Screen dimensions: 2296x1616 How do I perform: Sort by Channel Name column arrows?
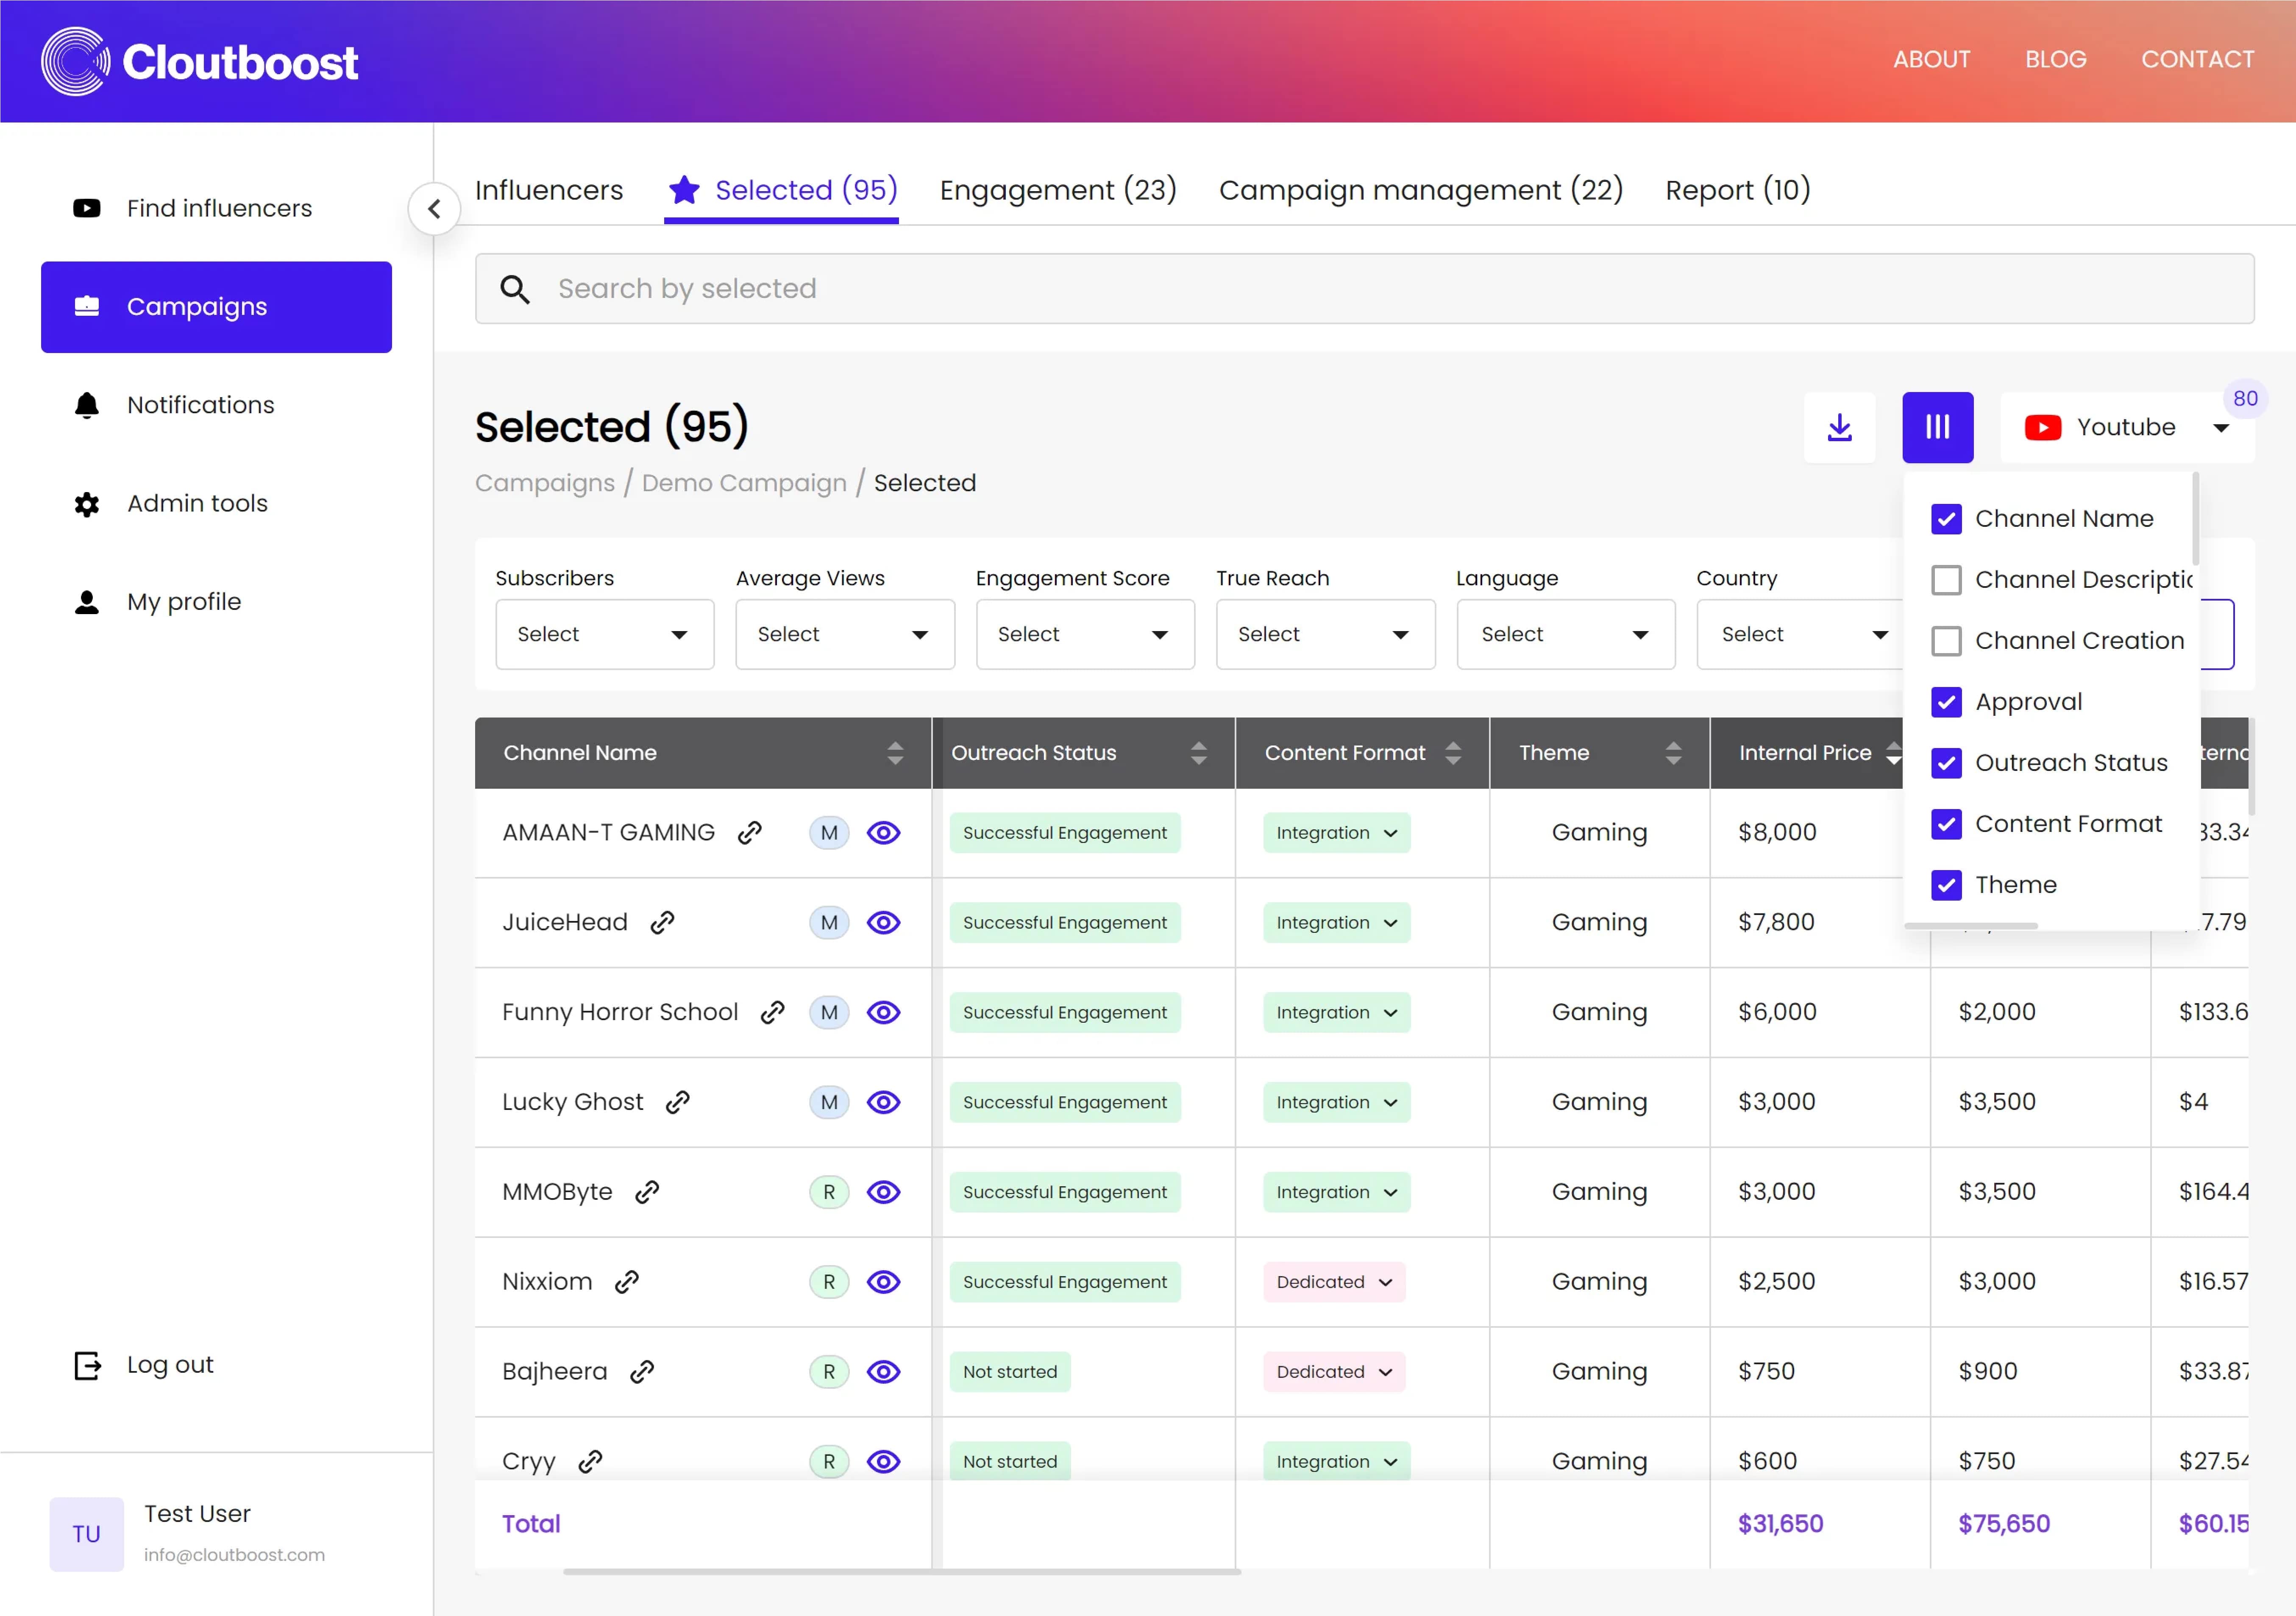(x=895, y=753)
